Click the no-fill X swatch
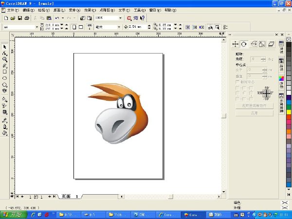 click(x=289, y=39)
